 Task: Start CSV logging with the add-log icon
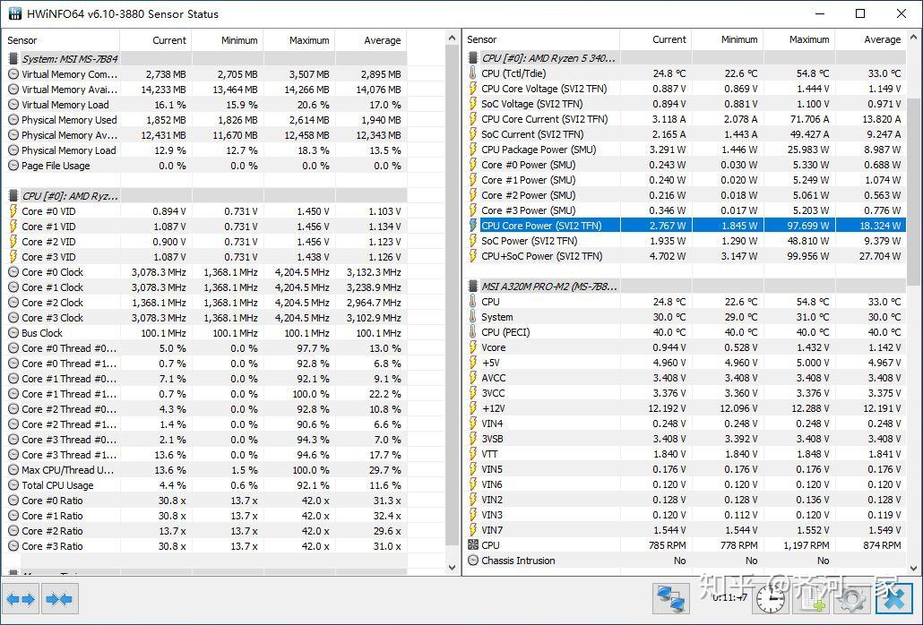[x=813, y=600]
